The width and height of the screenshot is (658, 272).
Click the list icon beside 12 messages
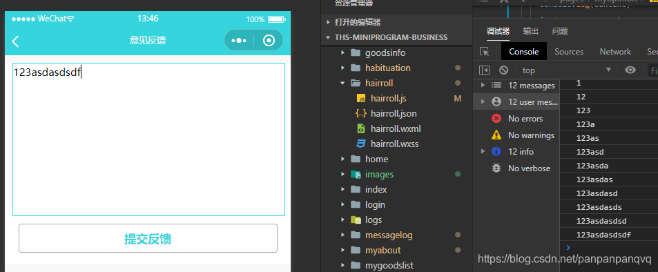click(x=496, y=85)
